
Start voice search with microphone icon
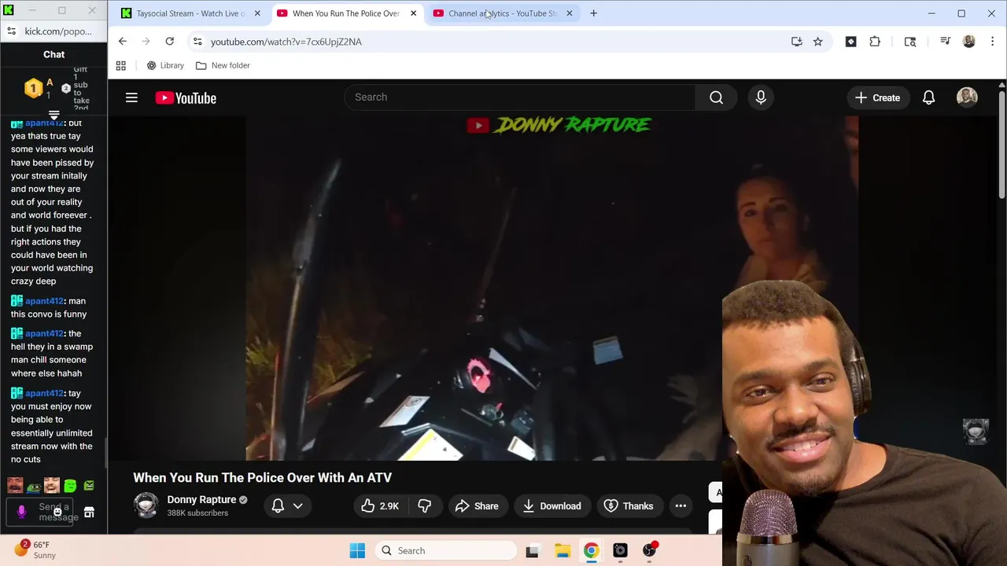point(761,97)
